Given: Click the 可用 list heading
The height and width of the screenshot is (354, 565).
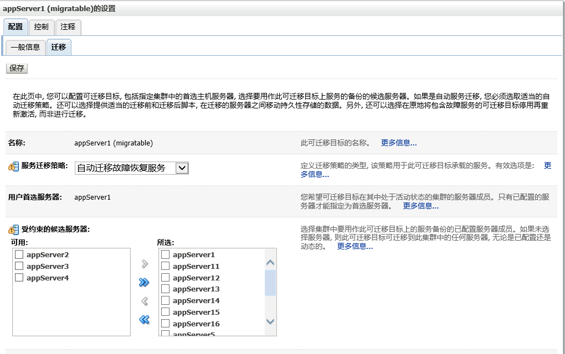Looking at the screenshot, I should tap(19, 242).
